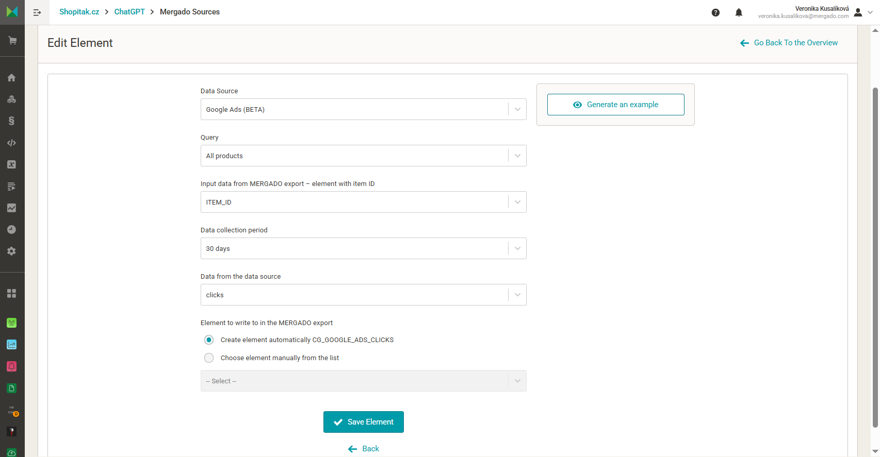The width and height of the screenshot is (880, 457).
Task: Open the elements code brackets icon
Action: [x=11, y=143]
